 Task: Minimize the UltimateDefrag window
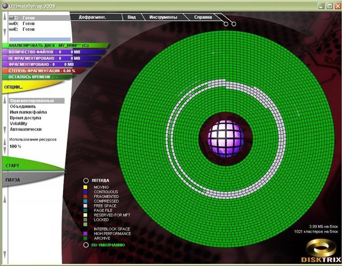pos(321,6)
